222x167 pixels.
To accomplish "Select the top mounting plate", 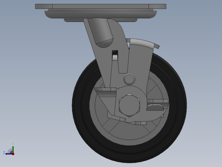I will point(101,6).
